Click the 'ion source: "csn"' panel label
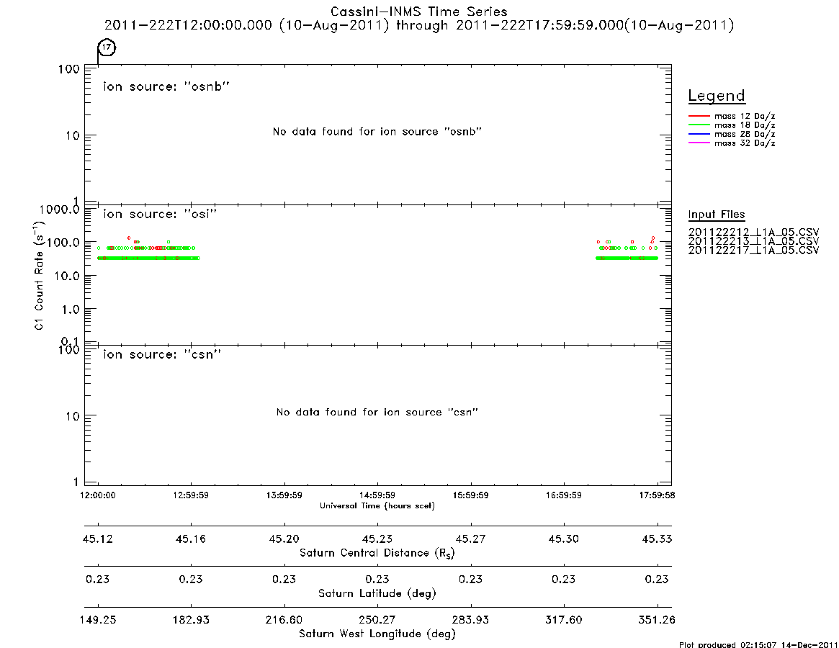The width and height of the screenshot is (839, 648). coord(162,354)
